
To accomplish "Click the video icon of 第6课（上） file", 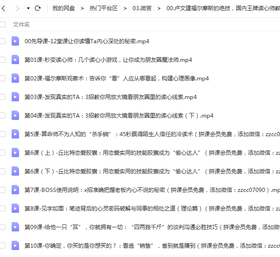I will point(15,153).
